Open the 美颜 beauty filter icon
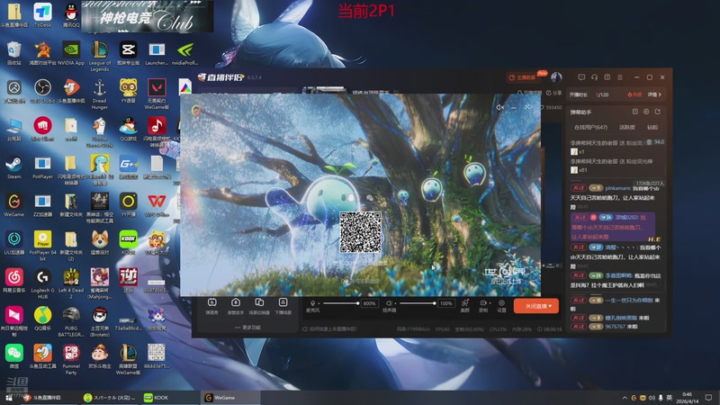This screenshot has width=720, height=405. (464, 305)
